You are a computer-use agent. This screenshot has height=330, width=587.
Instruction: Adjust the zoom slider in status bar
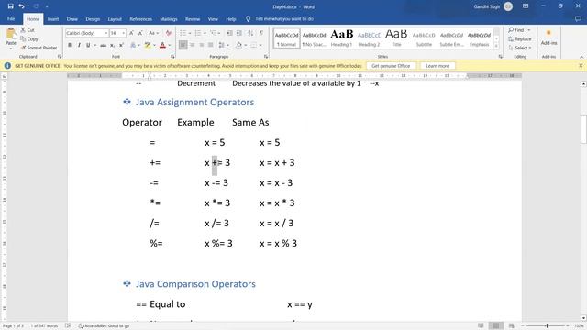coord(548,326)
